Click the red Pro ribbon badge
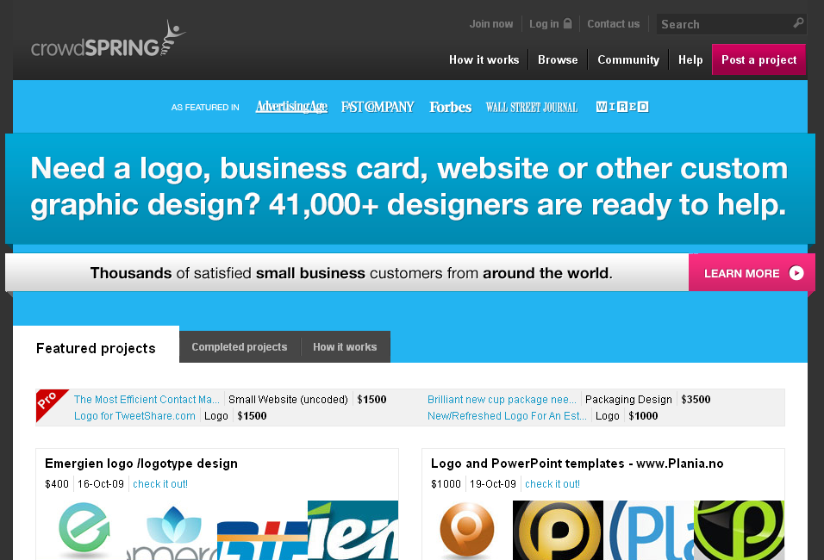 49,403
